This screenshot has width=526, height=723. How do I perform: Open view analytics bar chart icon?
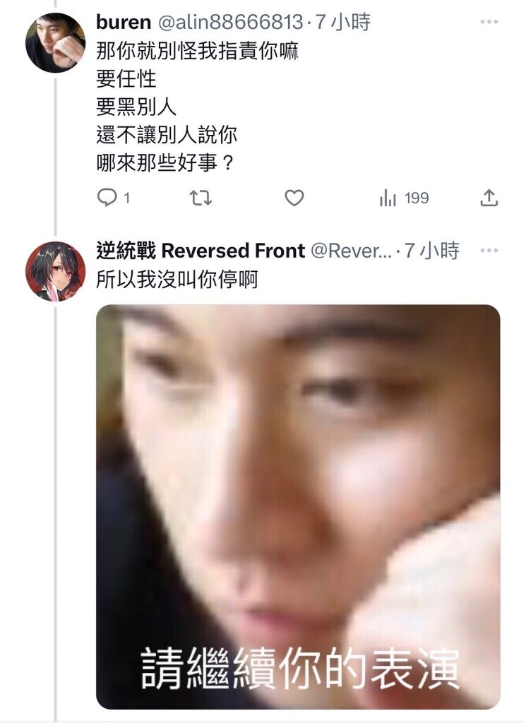click(388, 198)
